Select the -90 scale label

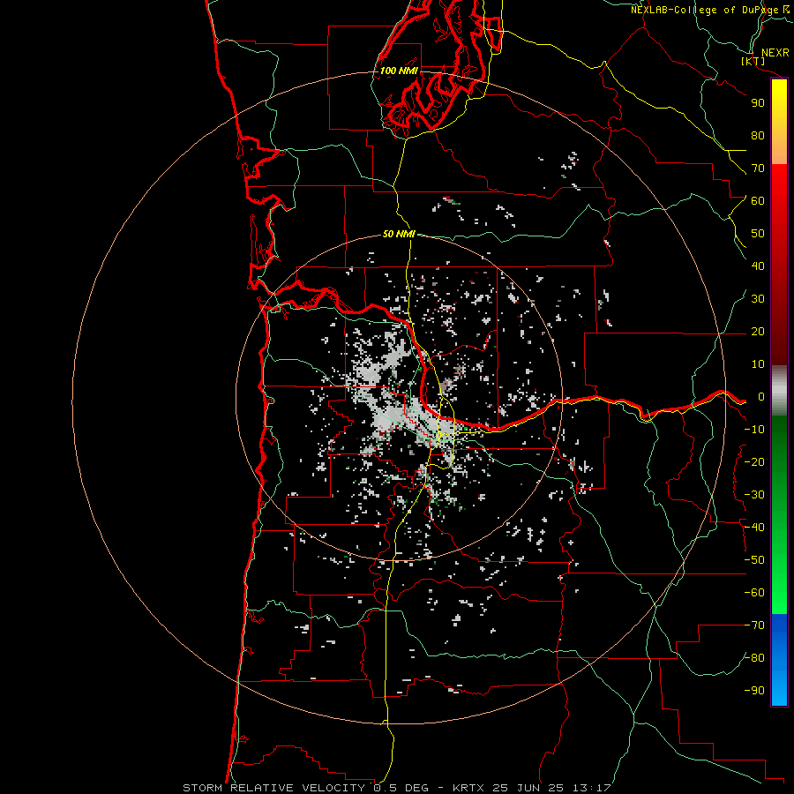(x=754, y=691)
